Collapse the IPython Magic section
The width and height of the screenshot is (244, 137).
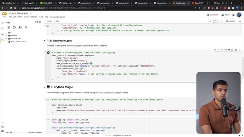pyautogui.click(x=45, y=87)
